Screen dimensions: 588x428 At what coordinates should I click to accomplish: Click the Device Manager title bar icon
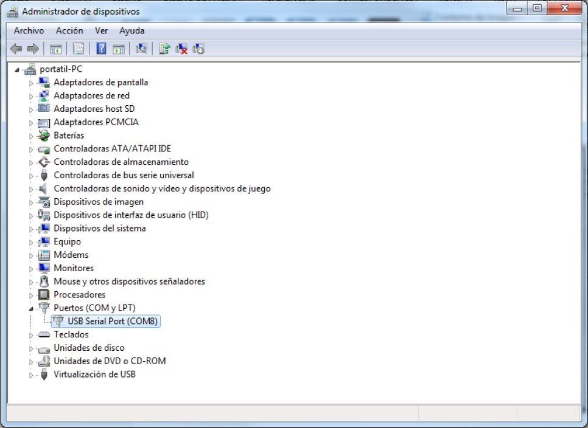point(12,12)
